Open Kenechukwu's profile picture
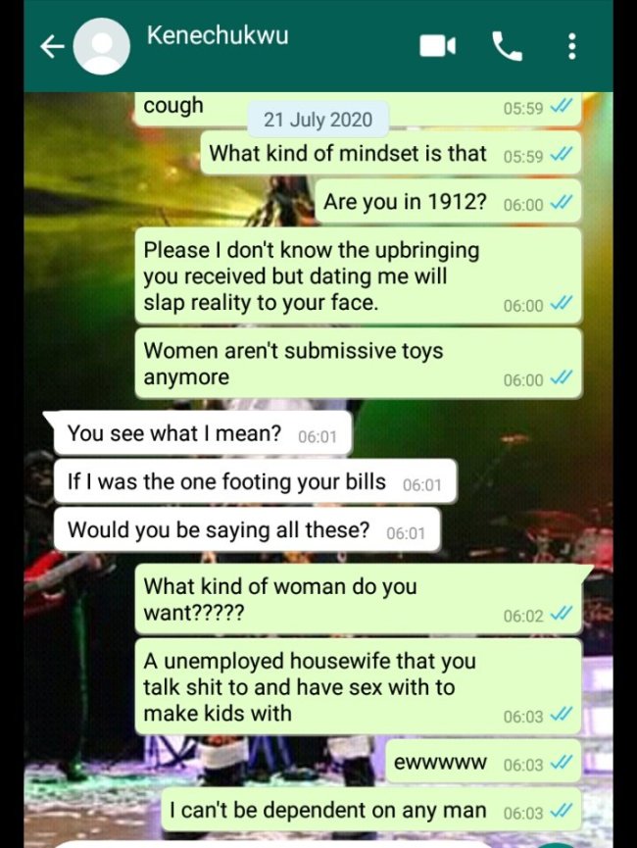Image resolution: width=637 pixels, height=848 pixels. click(101, 46)
